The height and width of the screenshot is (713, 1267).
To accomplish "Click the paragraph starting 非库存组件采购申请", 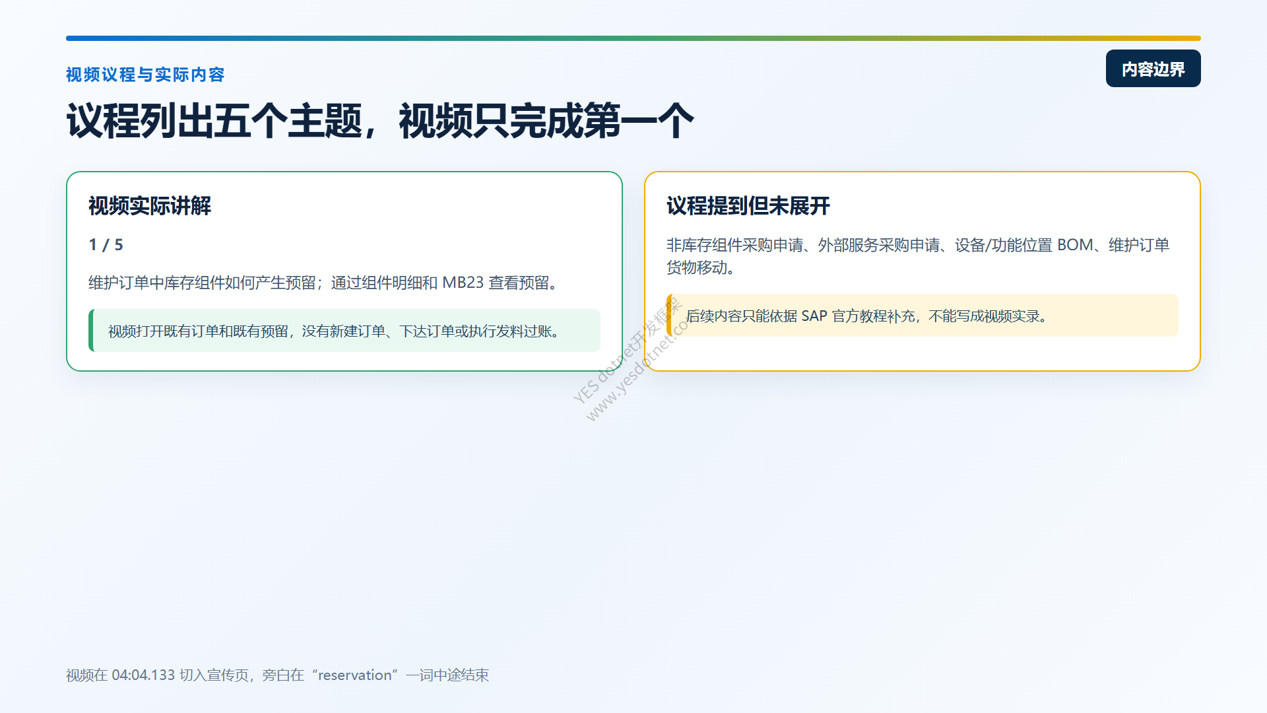I will tap(918, 256).
